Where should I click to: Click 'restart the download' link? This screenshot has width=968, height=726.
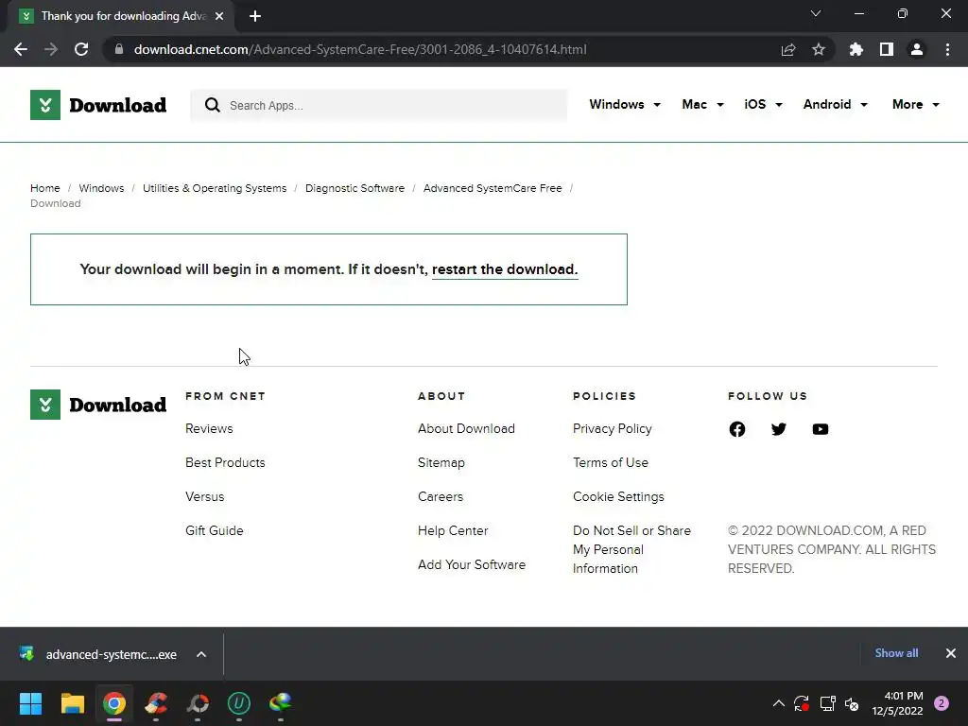point(505,269)
